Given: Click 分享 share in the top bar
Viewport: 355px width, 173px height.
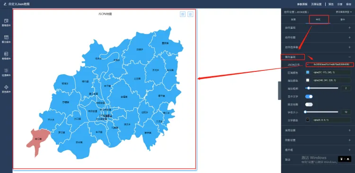Looking at the screenshot, I should pyautogui.click(x=340, y=4).
